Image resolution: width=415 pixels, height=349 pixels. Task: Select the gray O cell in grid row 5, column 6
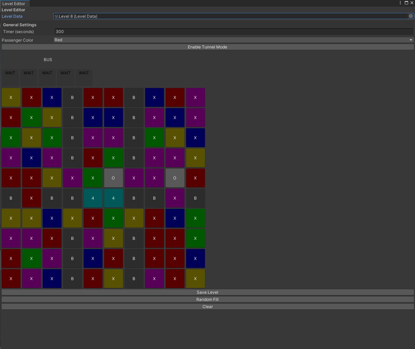[113, 178]
